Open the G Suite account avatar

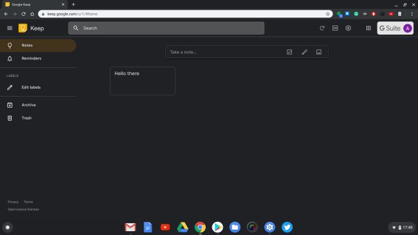[408, 28]
